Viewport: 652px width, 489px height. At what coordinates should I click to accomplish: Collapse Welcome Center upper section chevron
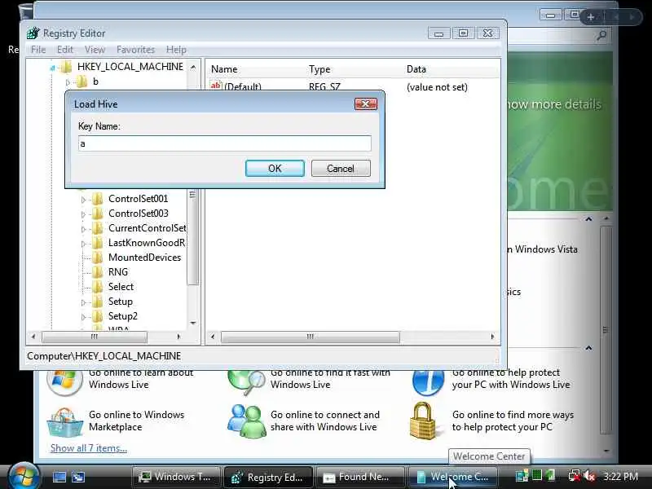point(588,219)
